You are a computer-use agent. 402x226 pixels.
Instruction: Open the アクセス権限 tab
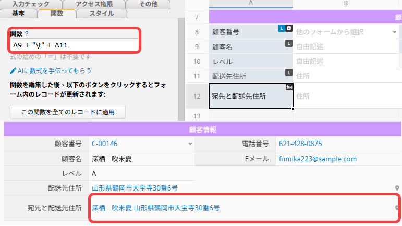coord(94,4)
